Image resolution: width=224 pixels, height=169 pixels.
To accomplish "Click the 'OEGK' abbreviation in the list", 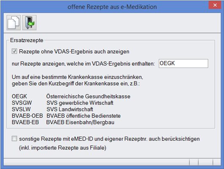I will [19, 97].
